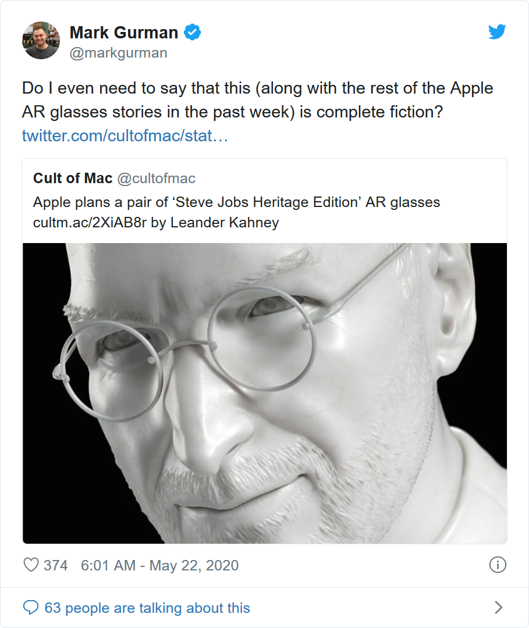Open the Mark Gurman profile name

point(123,33)
